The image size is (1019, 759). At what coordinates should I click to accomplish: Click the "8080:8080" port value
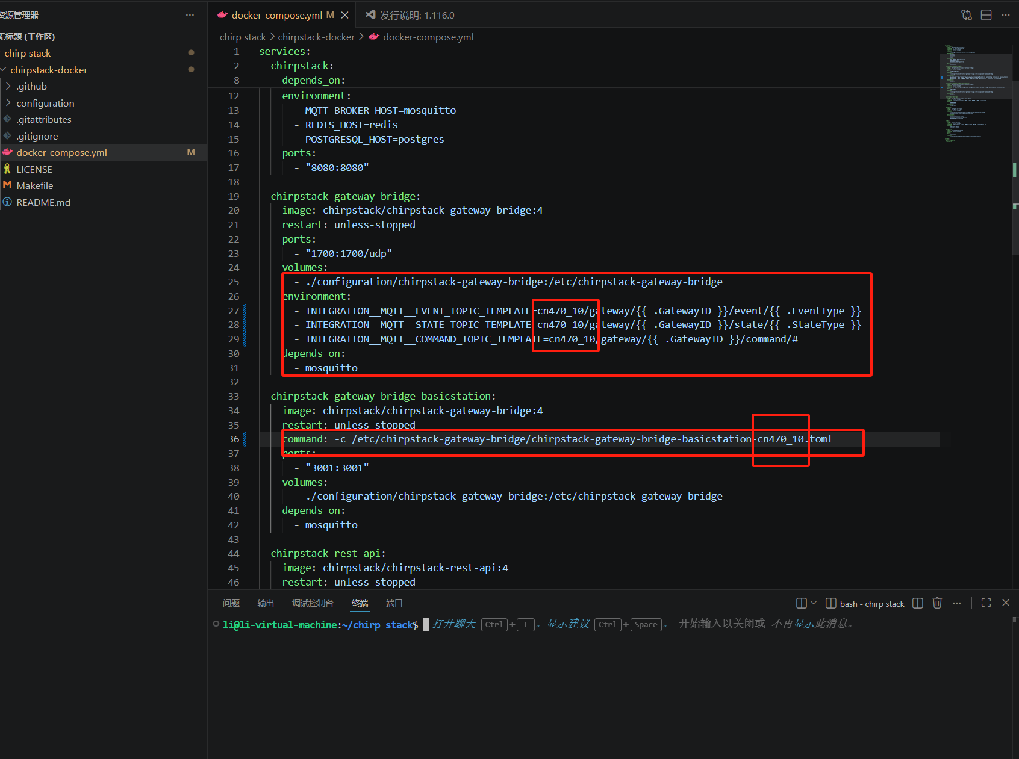pos(337,168)
